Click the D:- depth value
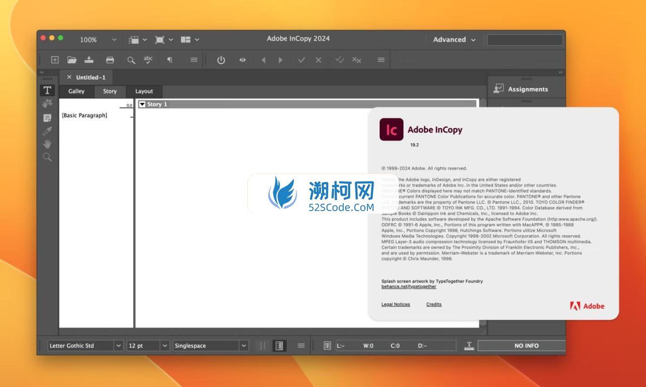This screenshot has width=646, height=387. [422, 346]
